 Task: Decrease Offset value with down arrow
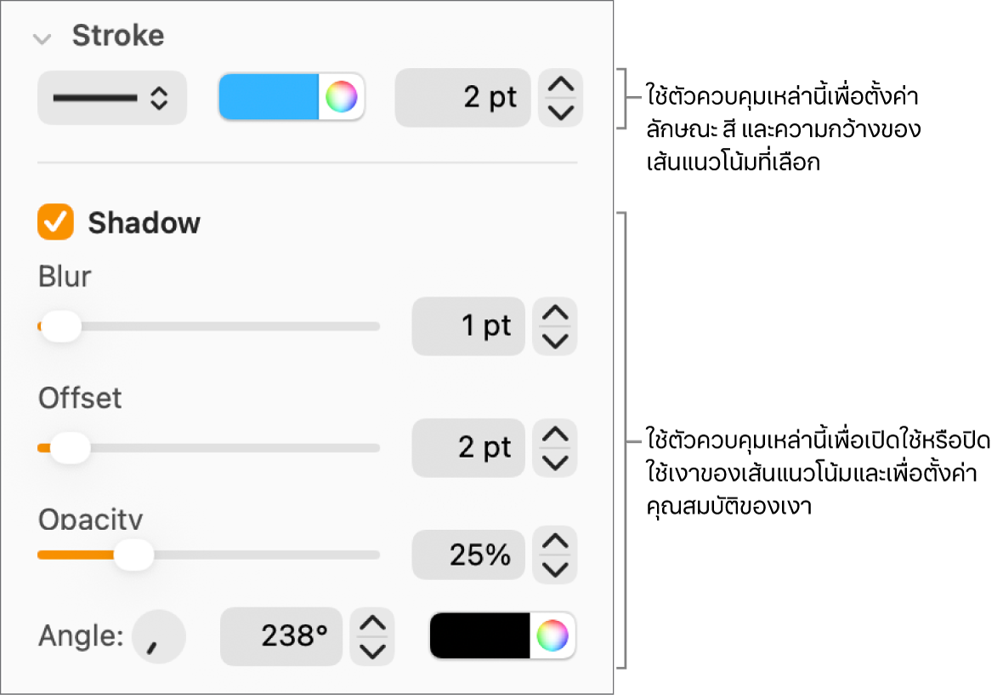[555, 461]
